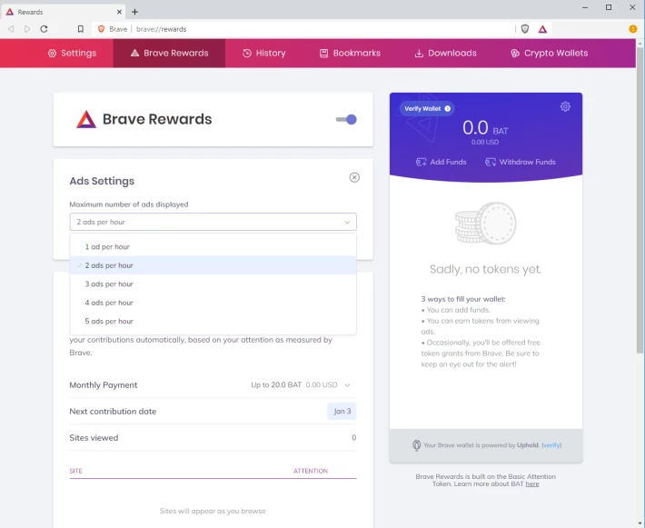Click the Verify Wallet arrow icon
The width and height of the screenshot is (645, 528).
[x=448, y=109]
